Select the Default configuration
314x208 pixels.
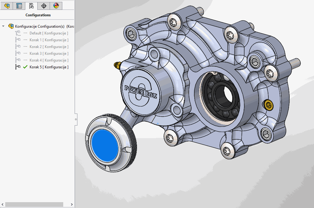click(x=49, y=33)
